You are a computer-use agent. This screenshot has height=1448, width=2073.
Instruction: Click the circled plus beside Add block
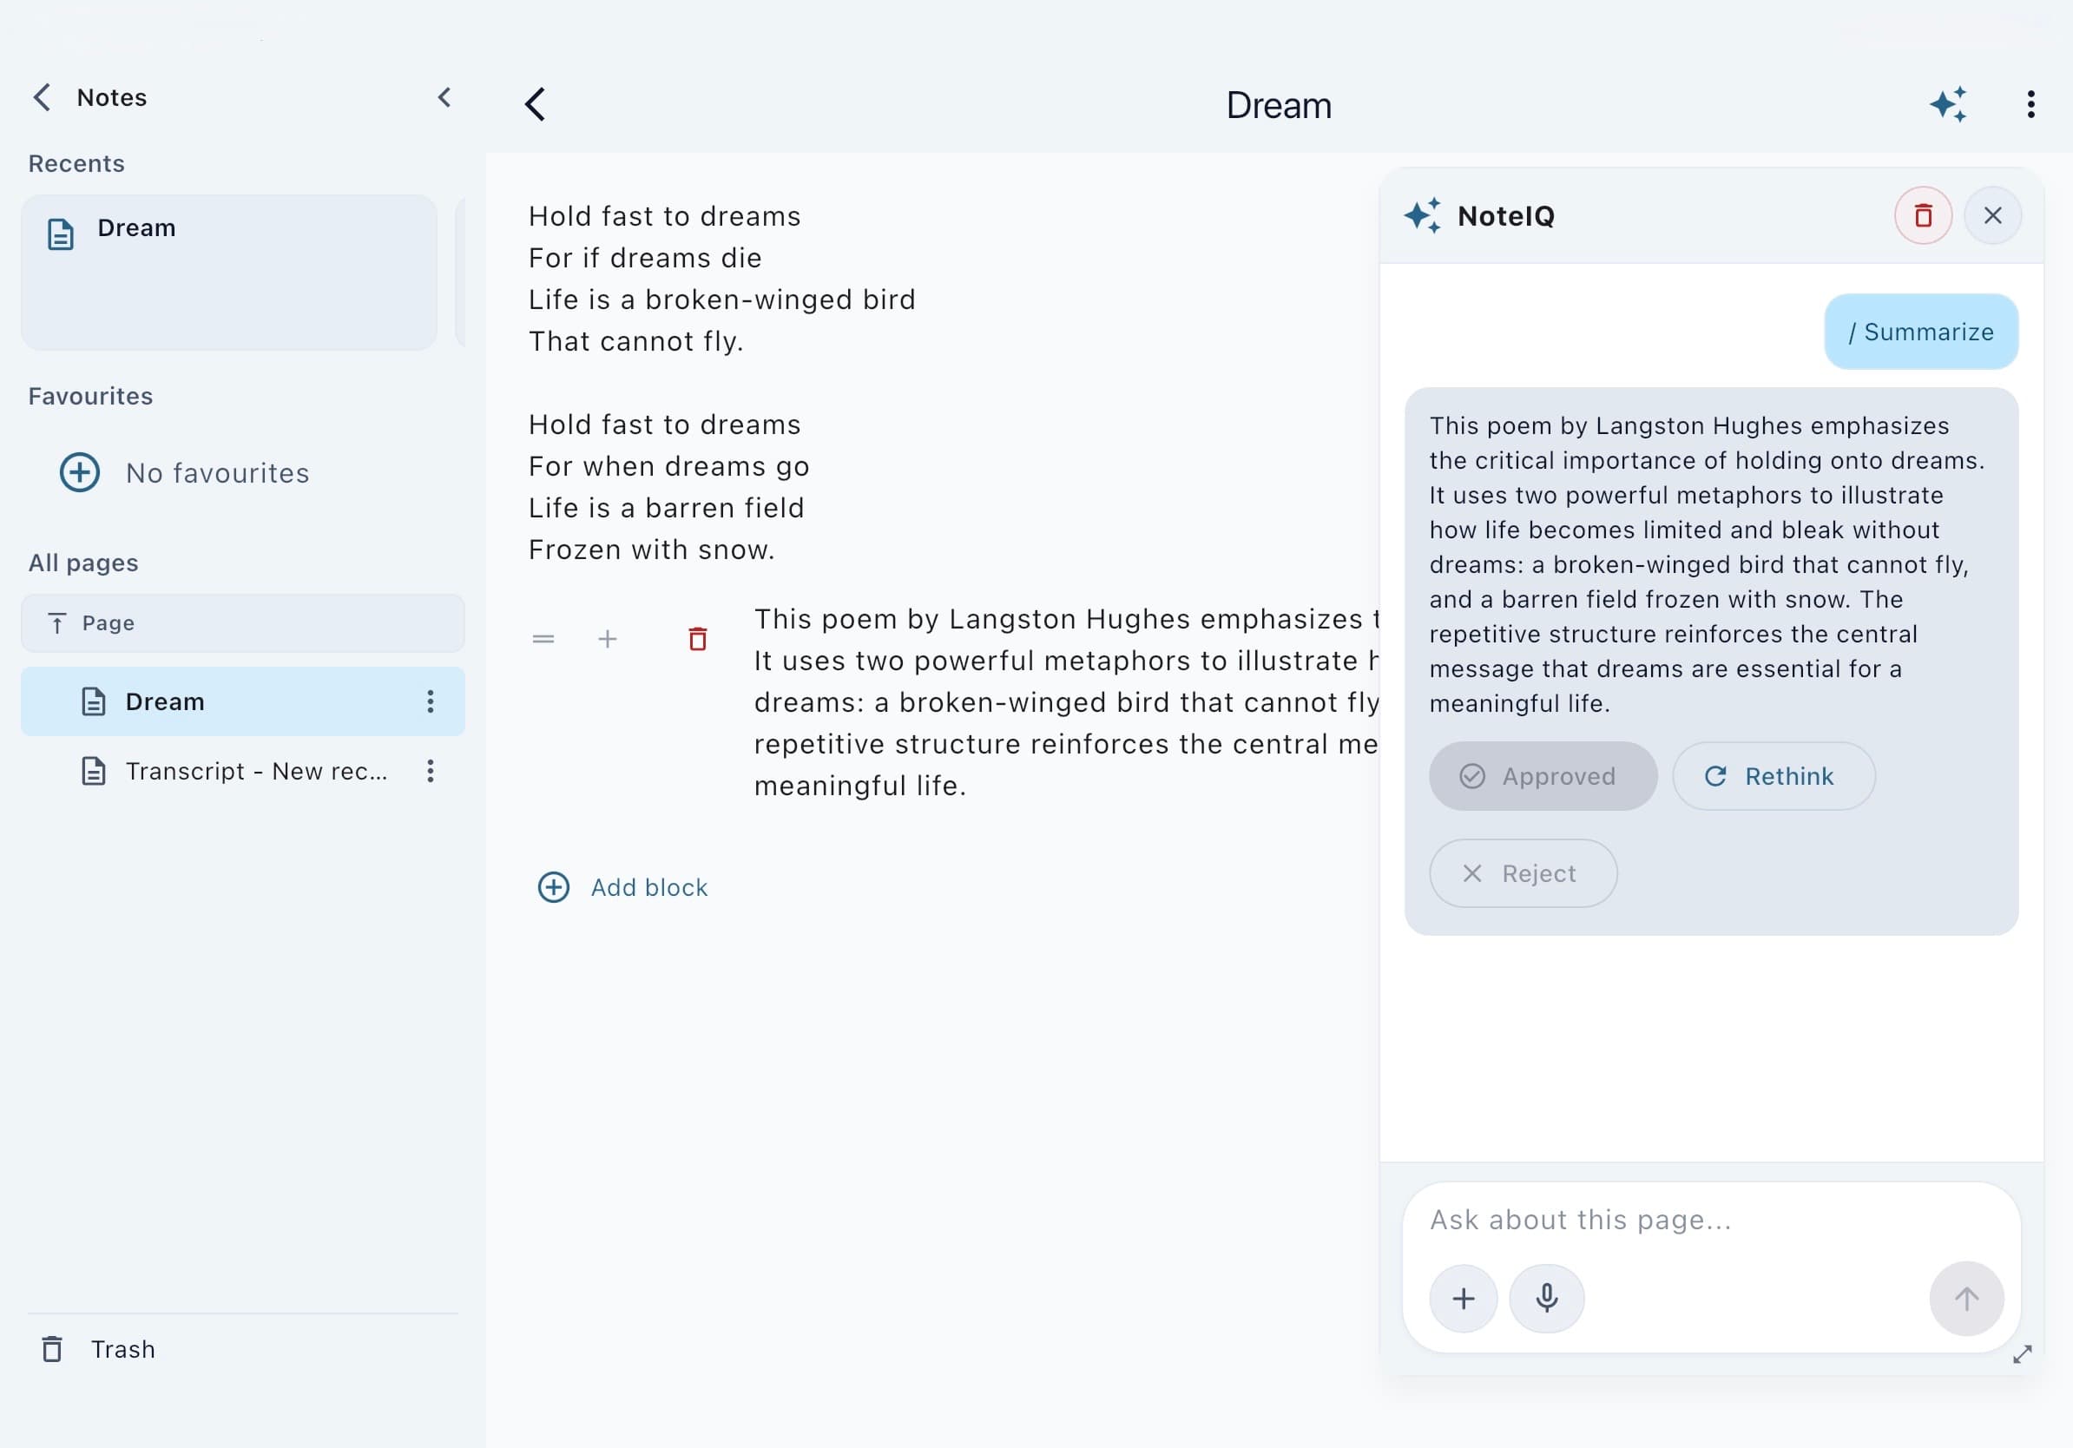pyautogui.click(x=554, y=887)
